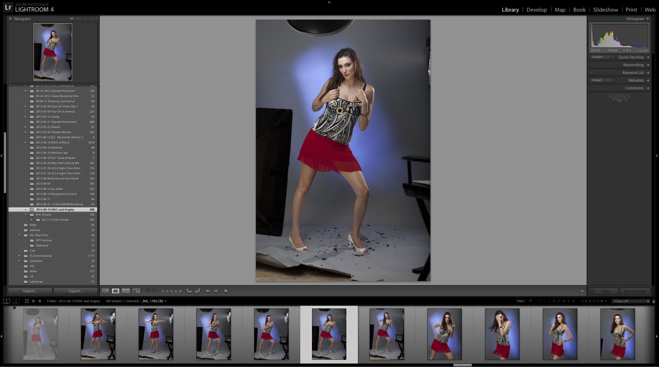659x367 pixels.
Task: Click the Export button
Action: pyautogui.click(x=75, y=291)
